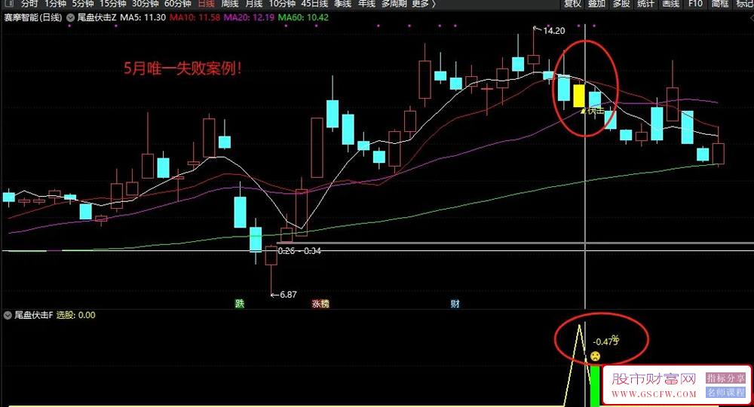Click the green bar in indicator panel
Image resolution: width=754 pixels, height=407 pixels.
tap(595, 386)
